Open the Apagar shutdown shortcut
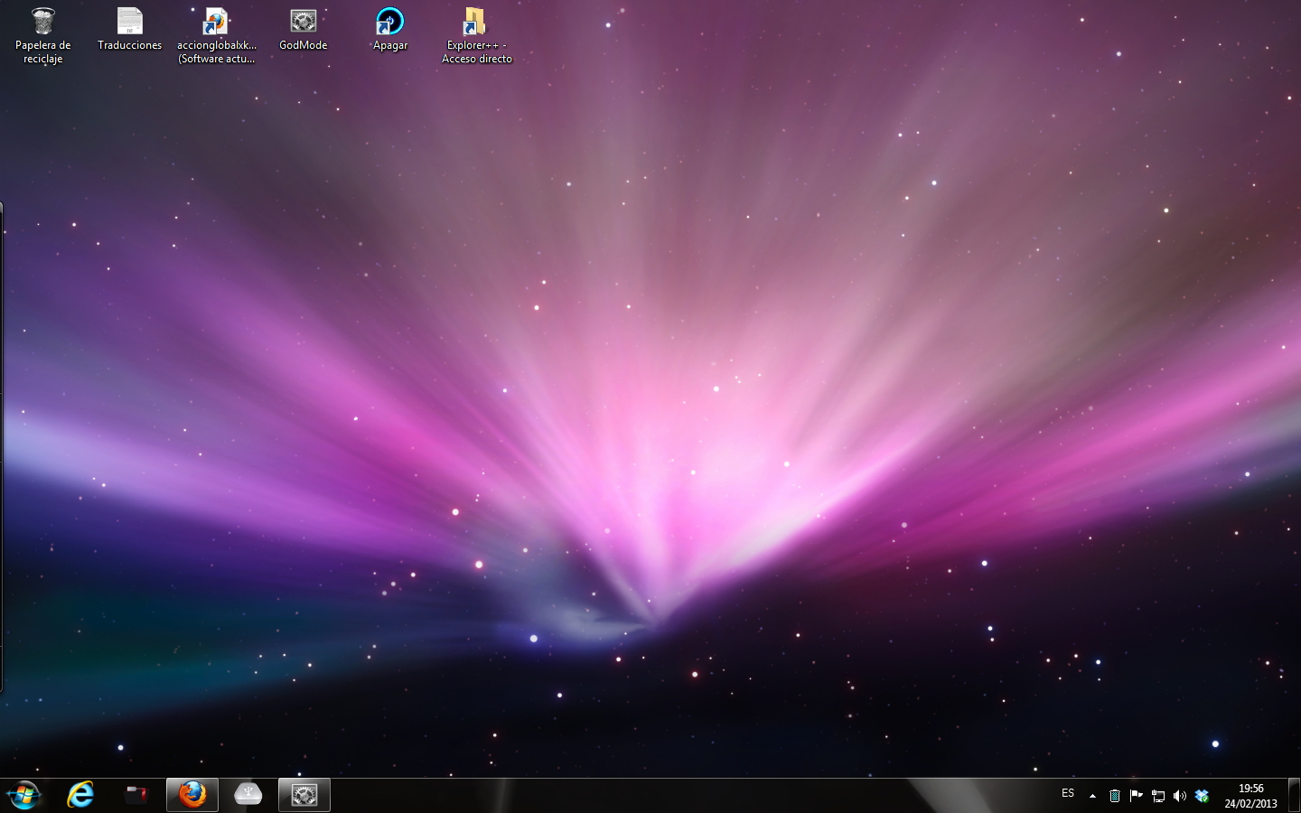Image resolution: width=1301 pixels, height=813 pixels. click(389, 23)
